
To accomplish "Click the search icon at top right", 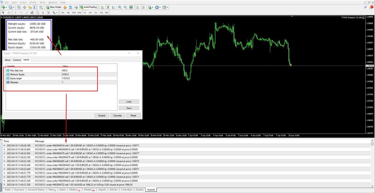I will [x=365, y=7].
